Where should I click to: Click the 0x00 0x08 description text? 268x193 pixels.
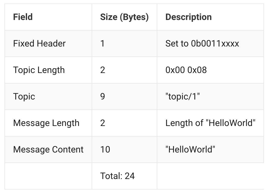tap(186, 70)
